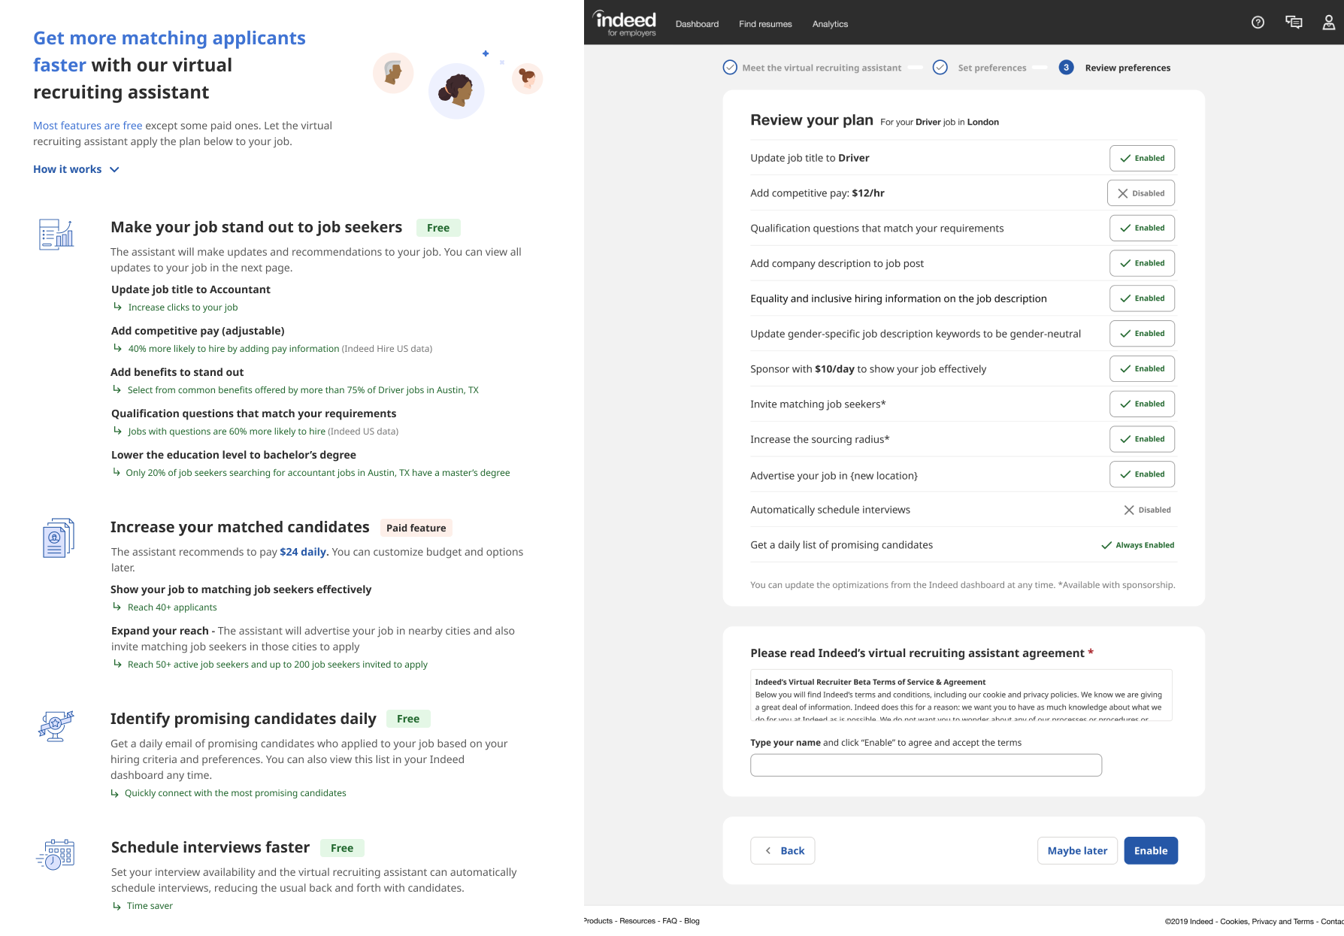The width and height of the screenshot is (1344, 936).
Task: Click the Maybe later button
Action: point(1077,851)
